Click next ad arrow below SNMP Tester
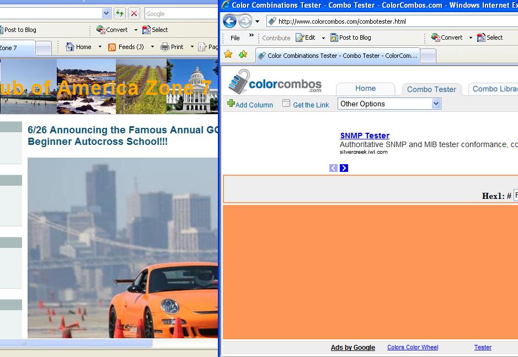Screen dimensions: 518x357 [x=344, y=168]
